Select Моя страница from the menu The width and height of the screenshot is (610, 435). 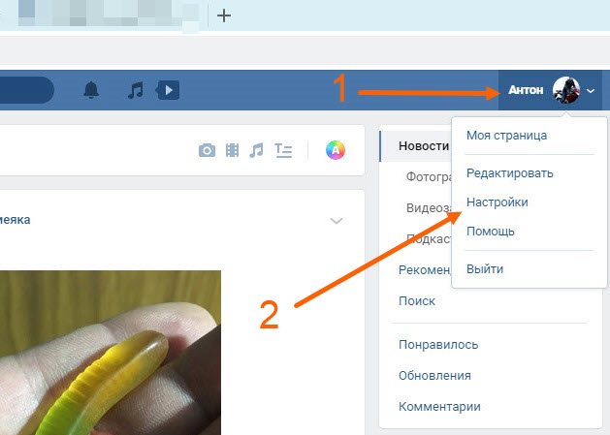point(506,135)
